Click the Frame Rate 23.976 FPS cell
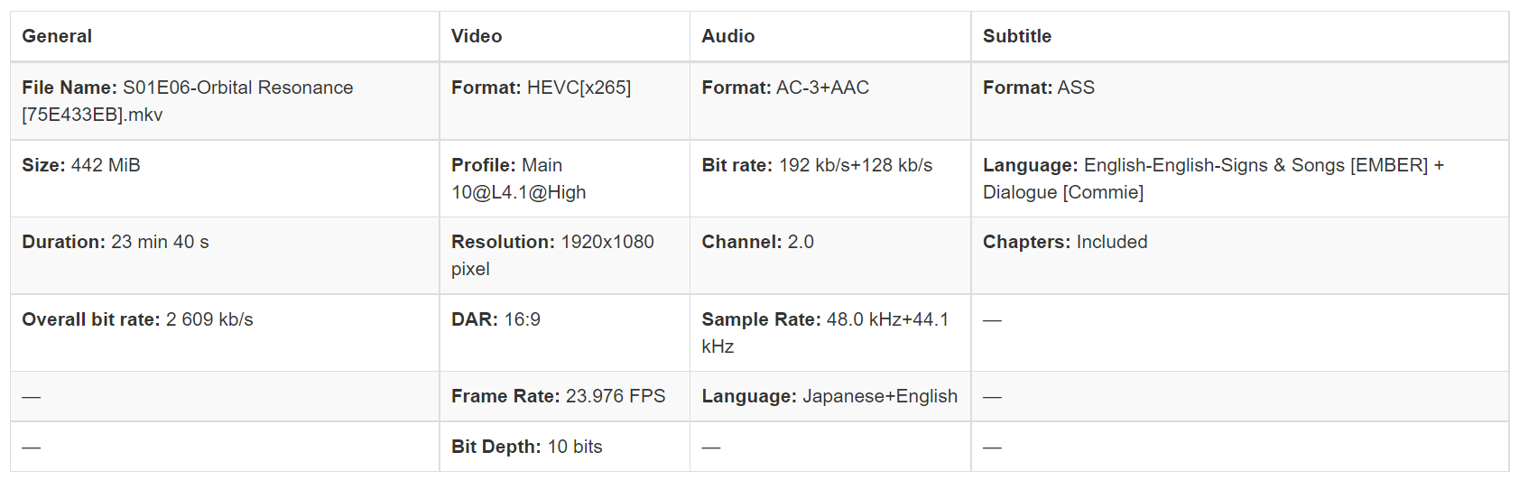 [559, 396]
